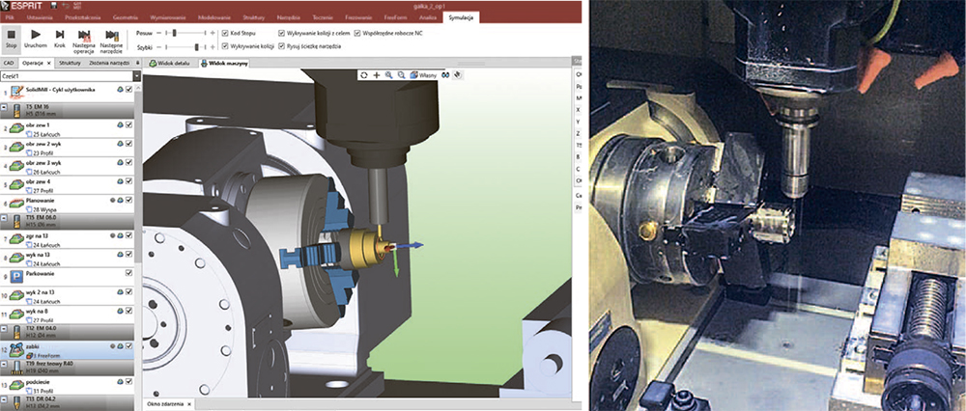The height and width of the screenshot is (411, 966).
Task: Collapse the T15 EM 06.0 tool group
Action: 4,218
